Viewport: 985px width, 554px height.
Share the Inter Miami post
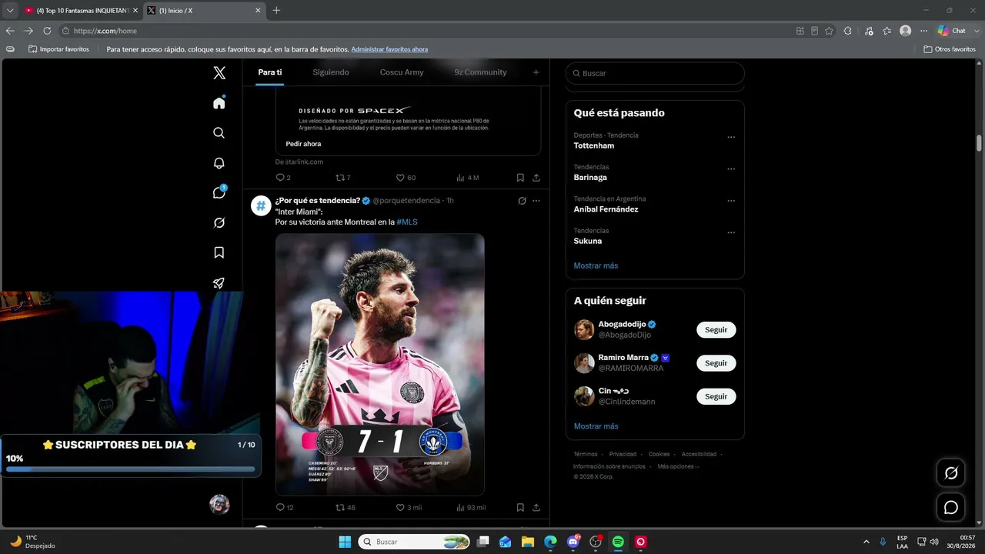click(x=536, y=508)
